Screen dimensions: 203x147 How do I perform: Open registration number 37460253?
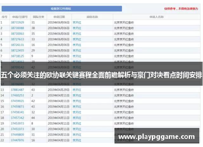(x=17, y=95)
